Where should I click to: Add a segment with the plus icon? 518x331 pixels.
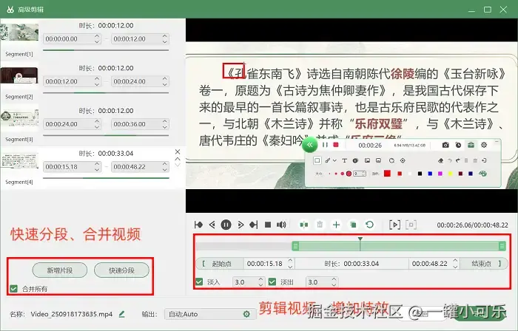(x=336, y=225)
